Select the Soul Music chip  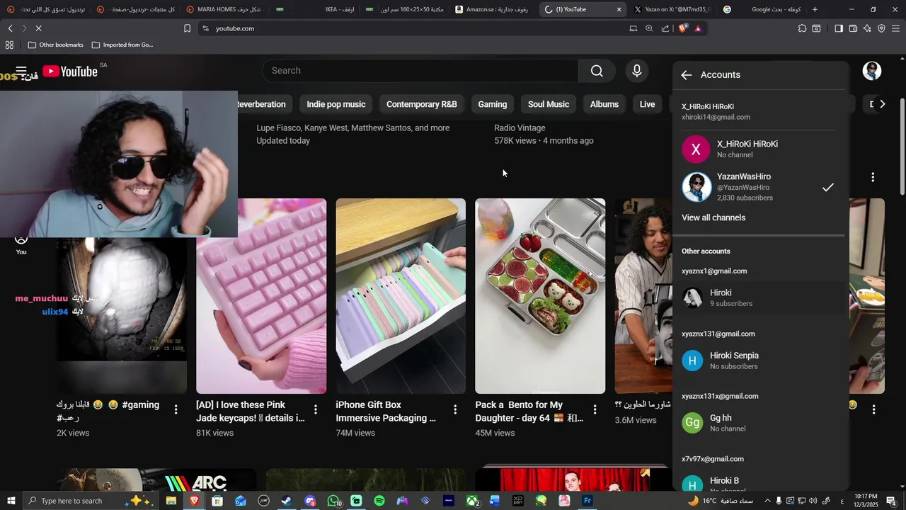pyautogui.click(x=549, y=104)
